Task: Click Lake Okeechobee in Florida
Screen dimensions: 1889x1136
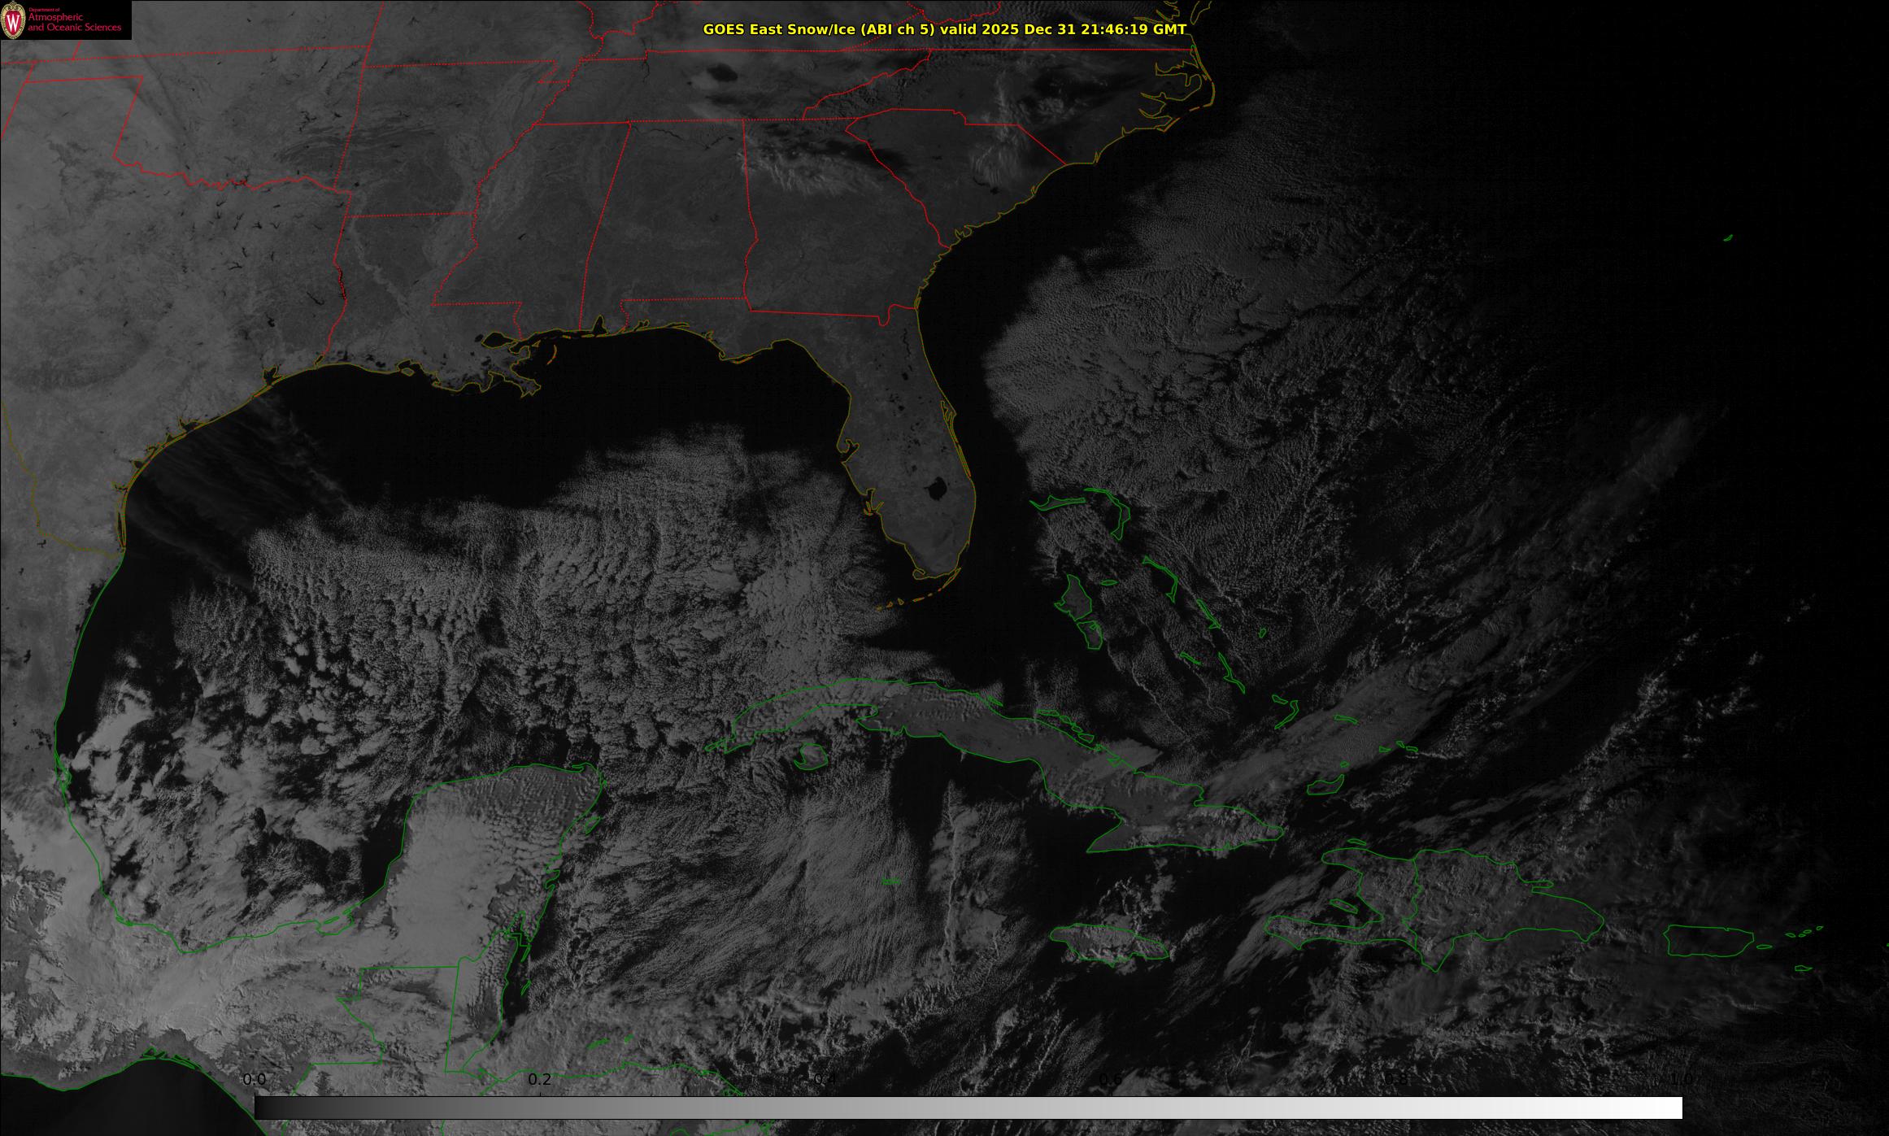Action: [x=935, y=489]
